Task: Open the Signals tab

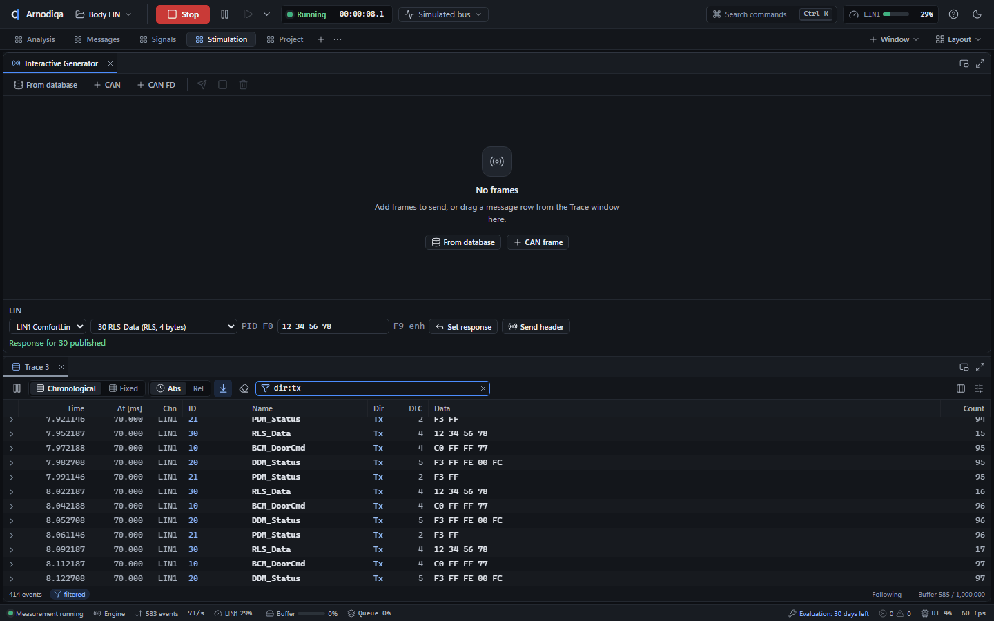Action: (x=158, y=39)
